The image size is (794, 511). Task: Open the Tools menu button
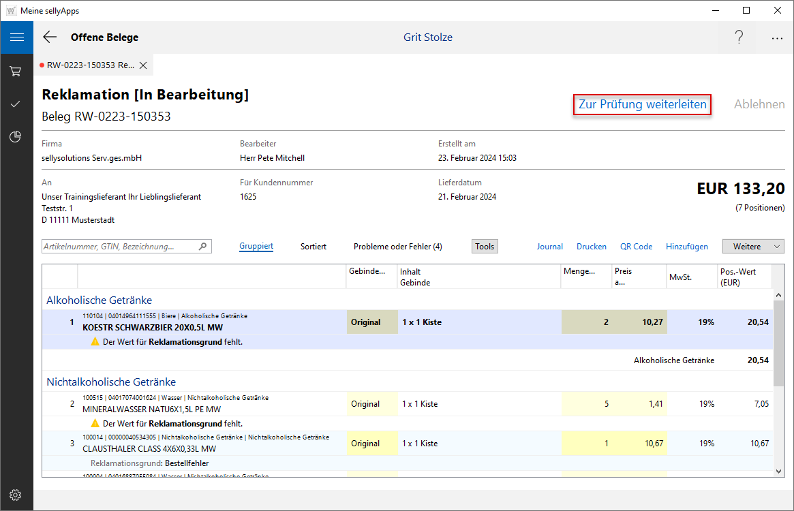485,247
